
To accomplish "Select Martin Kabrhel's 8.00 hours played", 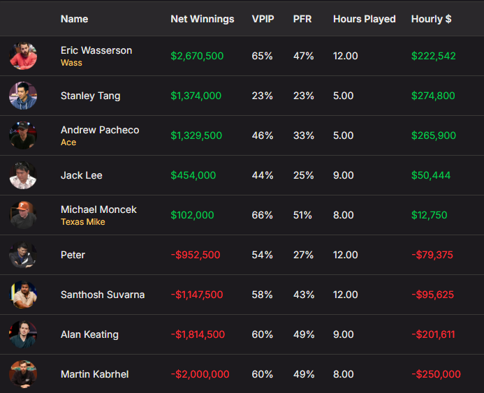I will click(x=343, y=374).
